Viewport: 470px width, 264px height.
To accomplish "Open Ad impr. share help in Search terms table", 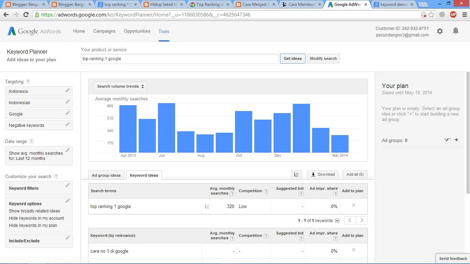I will click(335, 194).
